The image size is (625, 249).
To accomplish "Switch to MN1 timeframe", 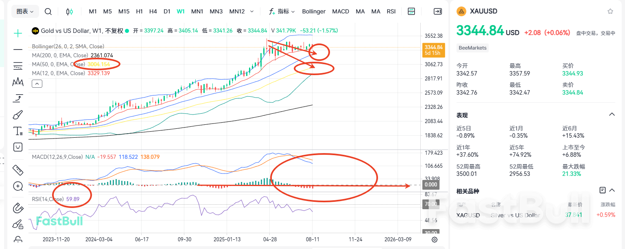I will click(197, 11).
